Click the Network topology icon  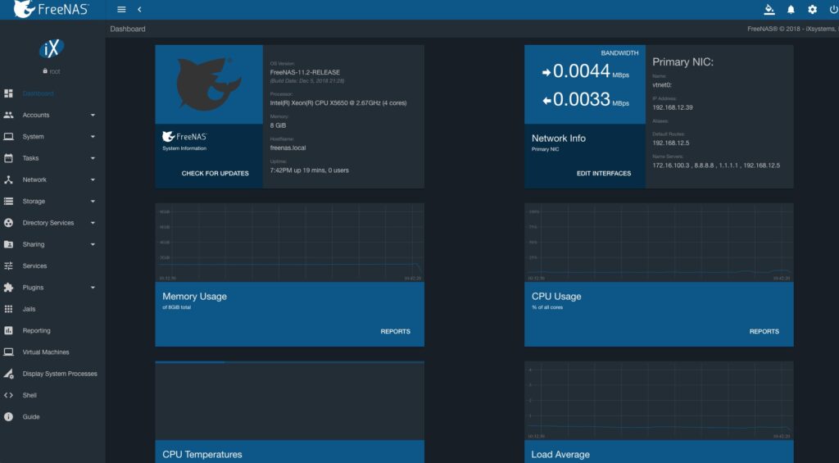pos(8,179)
